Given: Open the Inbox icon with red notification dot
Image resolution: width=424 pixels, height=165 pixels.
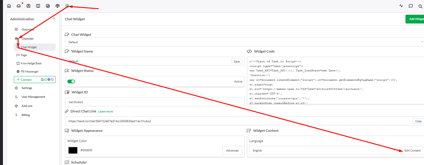Looking at the screenshot, I should coord(19,6).
